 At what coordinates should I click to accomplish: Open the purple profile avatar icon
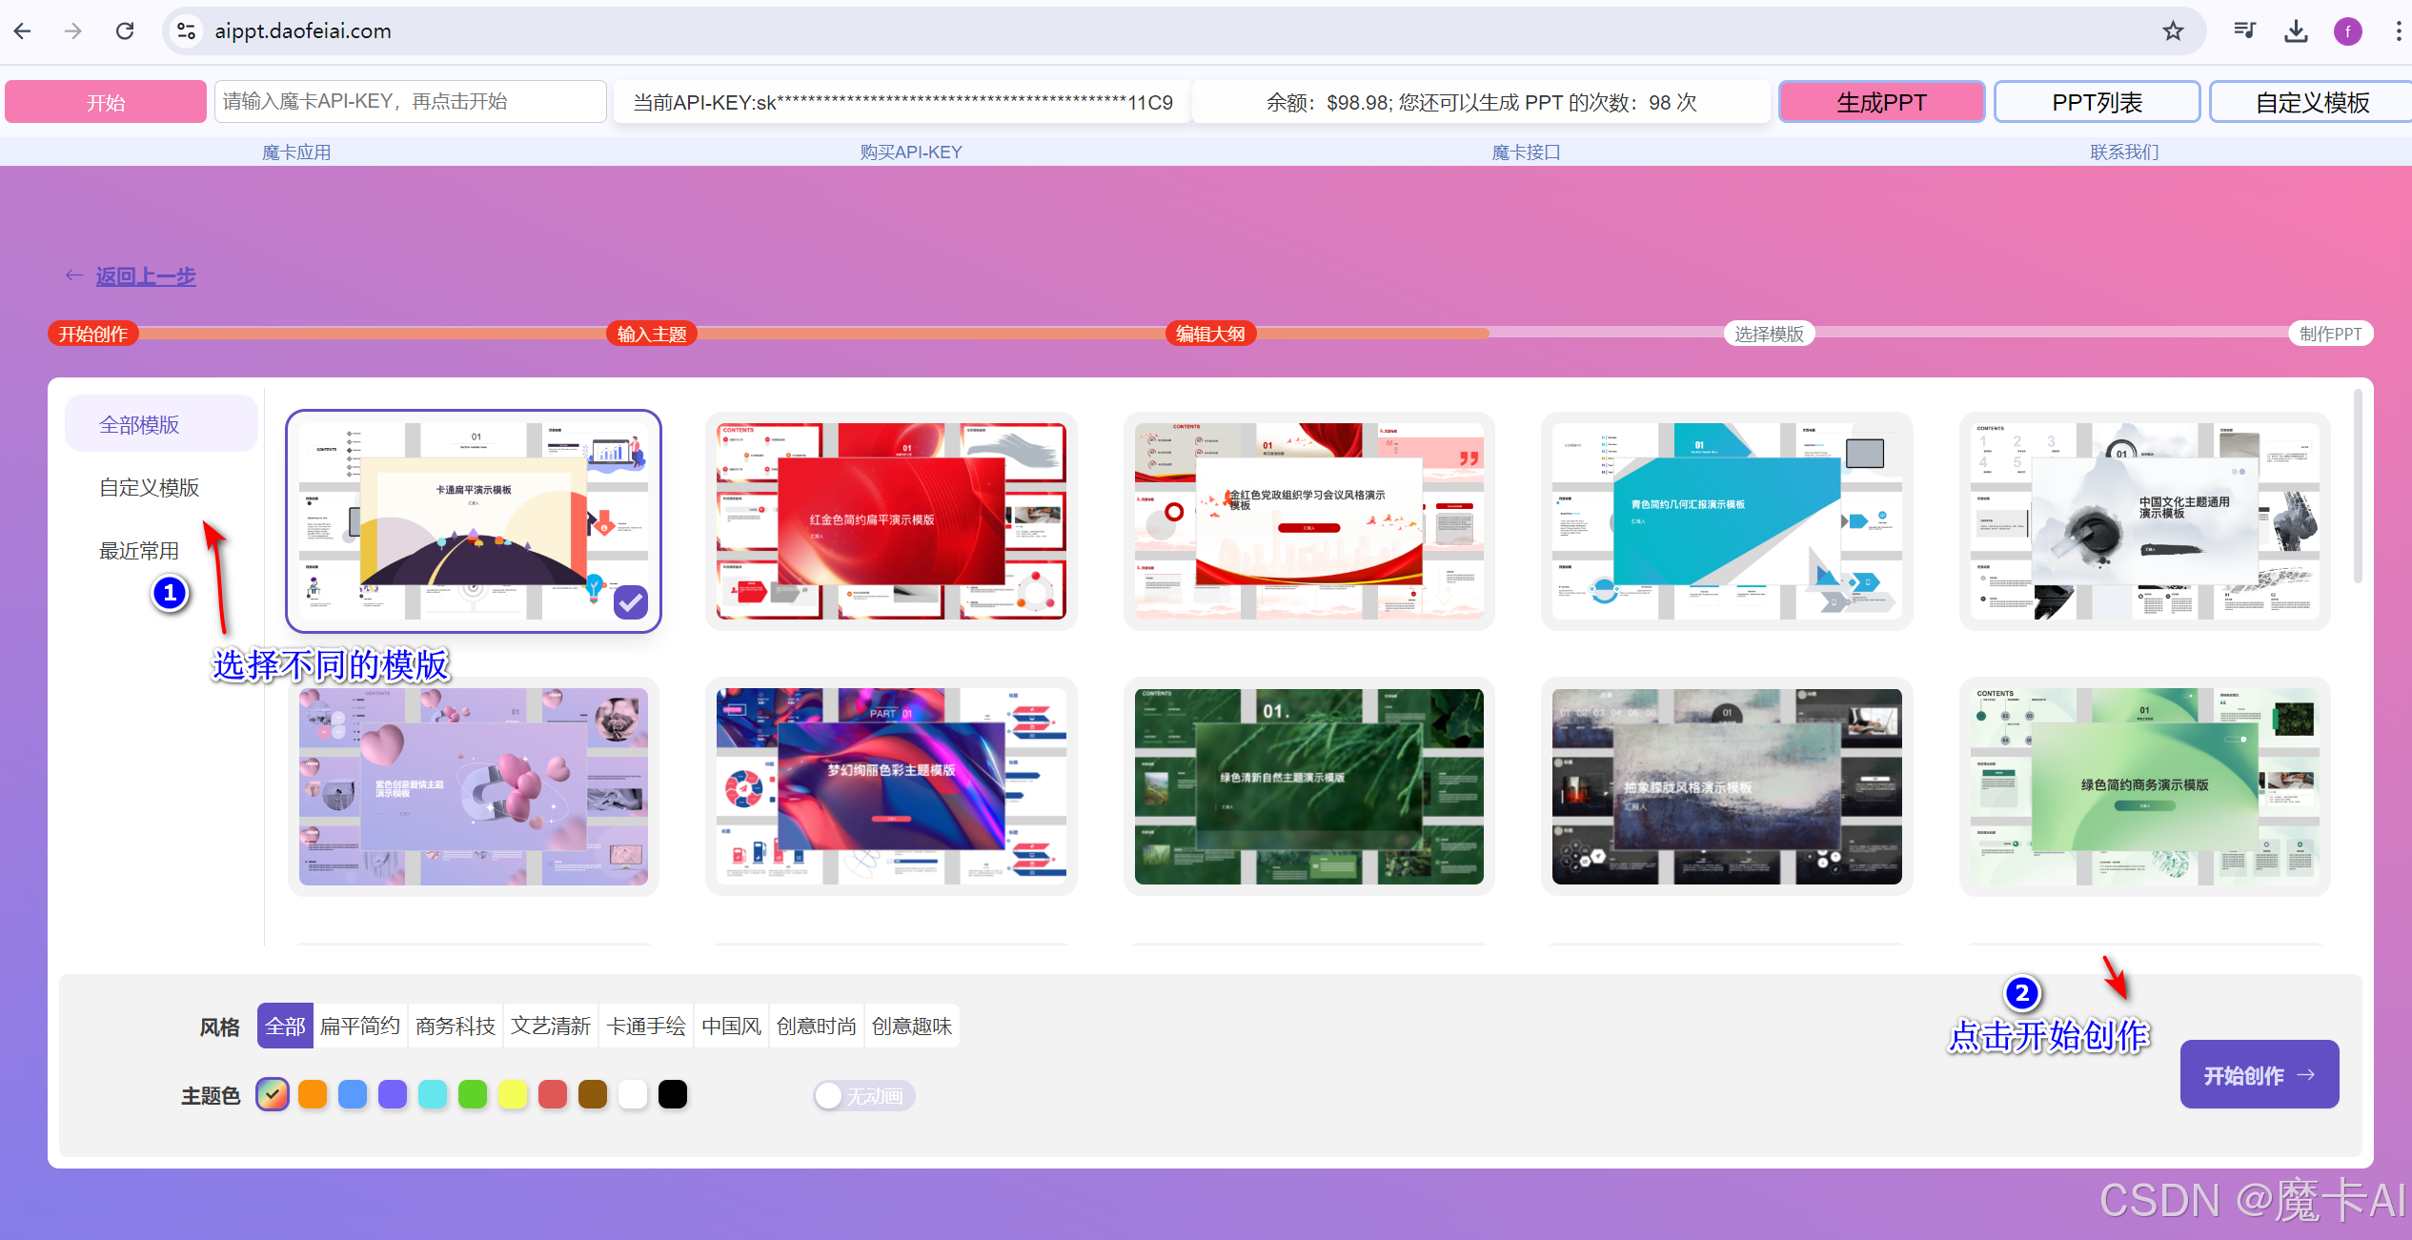2347,31
